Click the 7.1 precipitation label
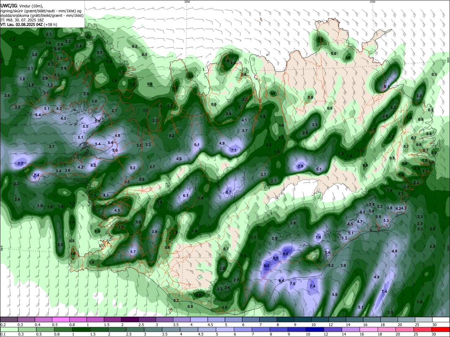 coord(233,150)
